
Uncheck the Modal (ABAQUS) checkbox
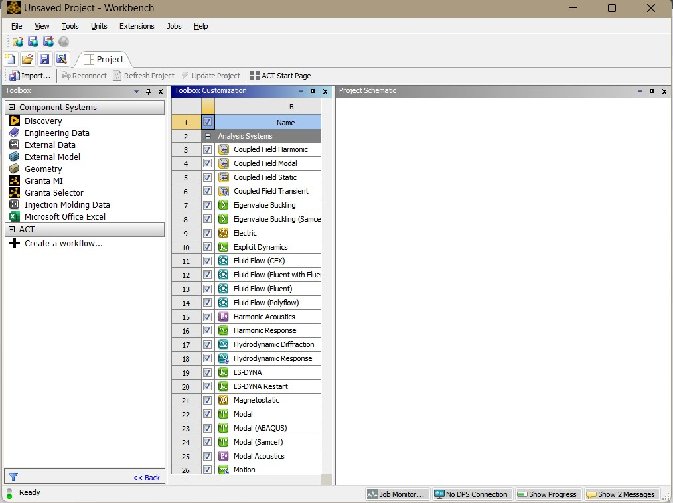[x=207, y=428]
